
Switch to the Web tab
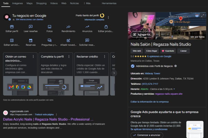[64, 3]
